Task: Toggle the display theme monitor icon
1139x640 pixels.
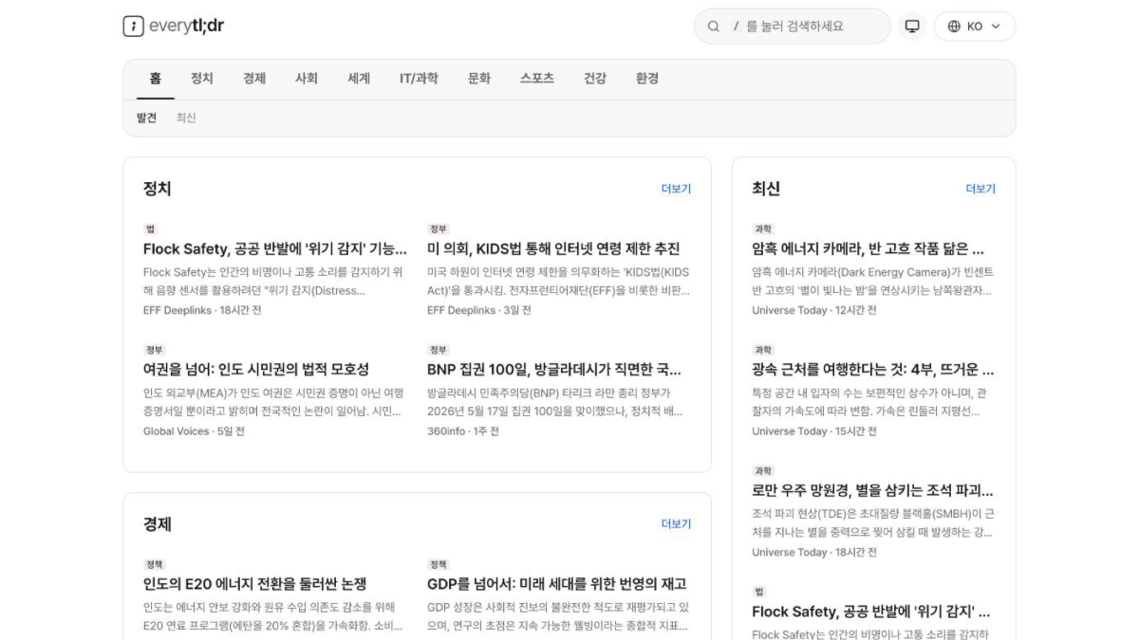Action: [x=912, y=27]
